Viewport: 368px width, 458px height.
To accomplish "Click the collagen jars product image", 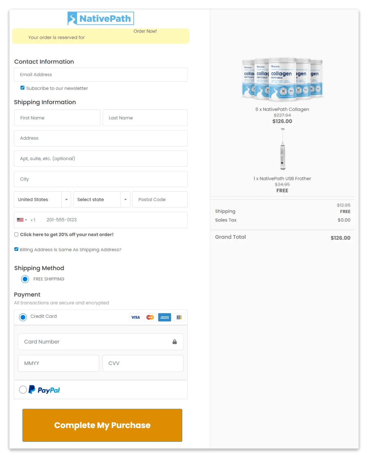I will click(282, 79).
